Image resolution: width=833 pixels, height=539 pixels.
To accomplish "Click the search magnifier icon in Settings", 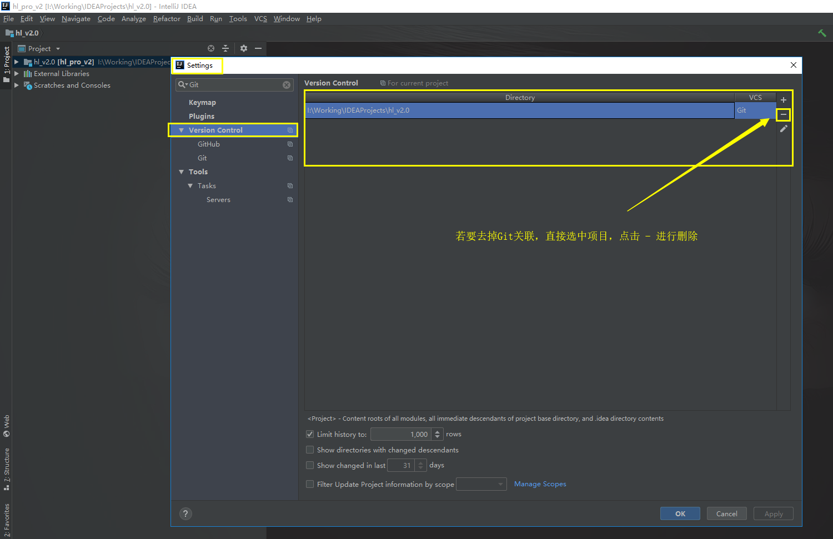I will coord(182,85).
